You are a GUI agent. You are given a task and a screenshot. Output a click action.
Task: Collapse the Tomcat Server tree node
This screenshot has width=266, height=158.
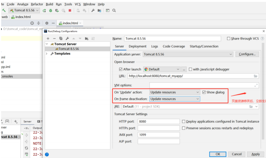tap(47, 44)
